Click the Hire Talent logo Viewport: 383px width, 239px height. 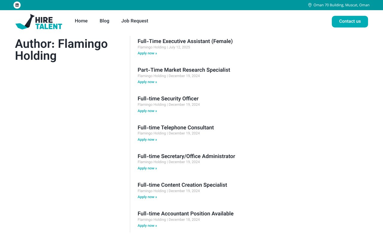(38, 22)
